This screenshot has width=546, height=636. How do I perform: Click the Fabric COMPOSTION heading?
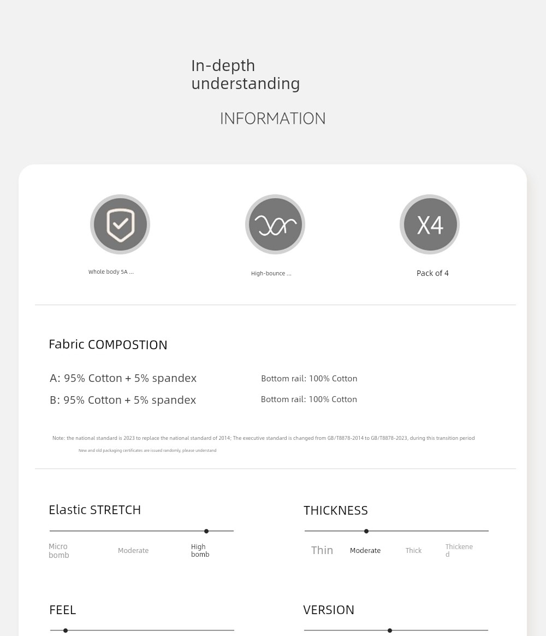[108, 344]
